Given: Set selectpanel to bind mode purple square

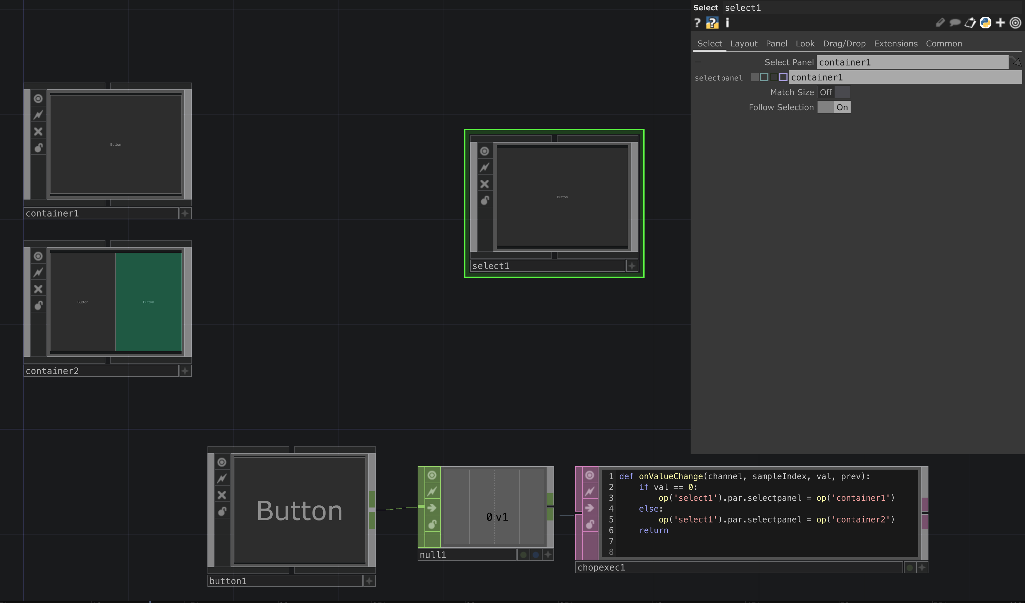Looking at the screenshot, I should 783,77.
